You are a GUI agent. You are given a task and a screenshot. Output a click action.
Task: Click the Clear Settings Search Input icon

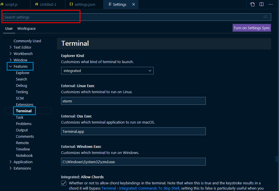pyautogui.click(x=265, y=17)
